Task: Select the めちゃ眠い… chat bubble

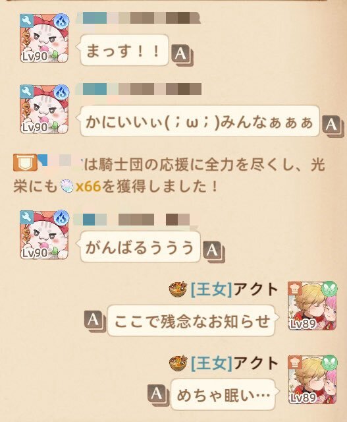Action: click(224, 394)
